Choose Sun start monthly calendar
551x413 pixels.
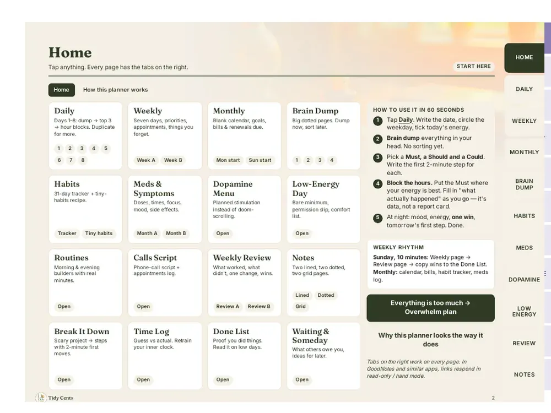tap(260, 160)
